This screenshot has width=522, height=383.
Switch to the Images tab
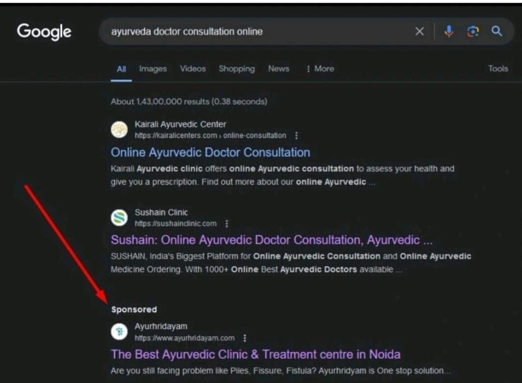click(153, 69)
